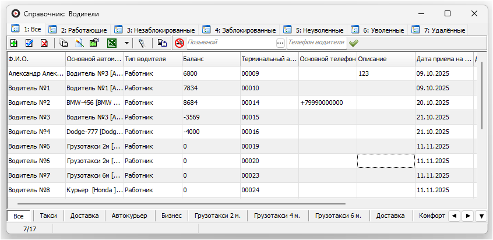Open the down arrow tab list dropdown

[481, 216]
